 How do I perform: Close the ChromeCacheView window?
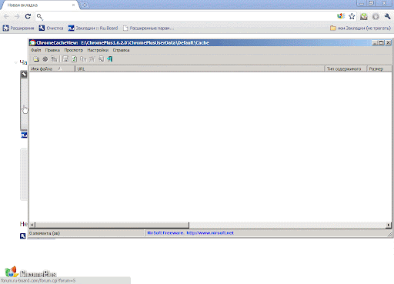[388, 43]
